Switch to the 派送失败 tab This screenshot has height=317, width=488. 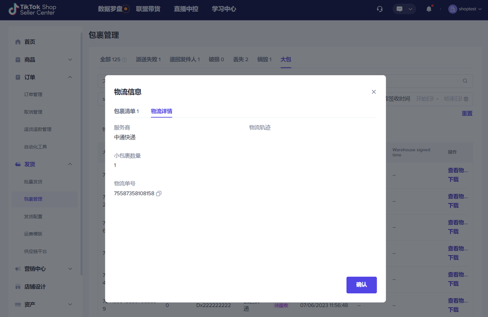(x=148, y=59)
